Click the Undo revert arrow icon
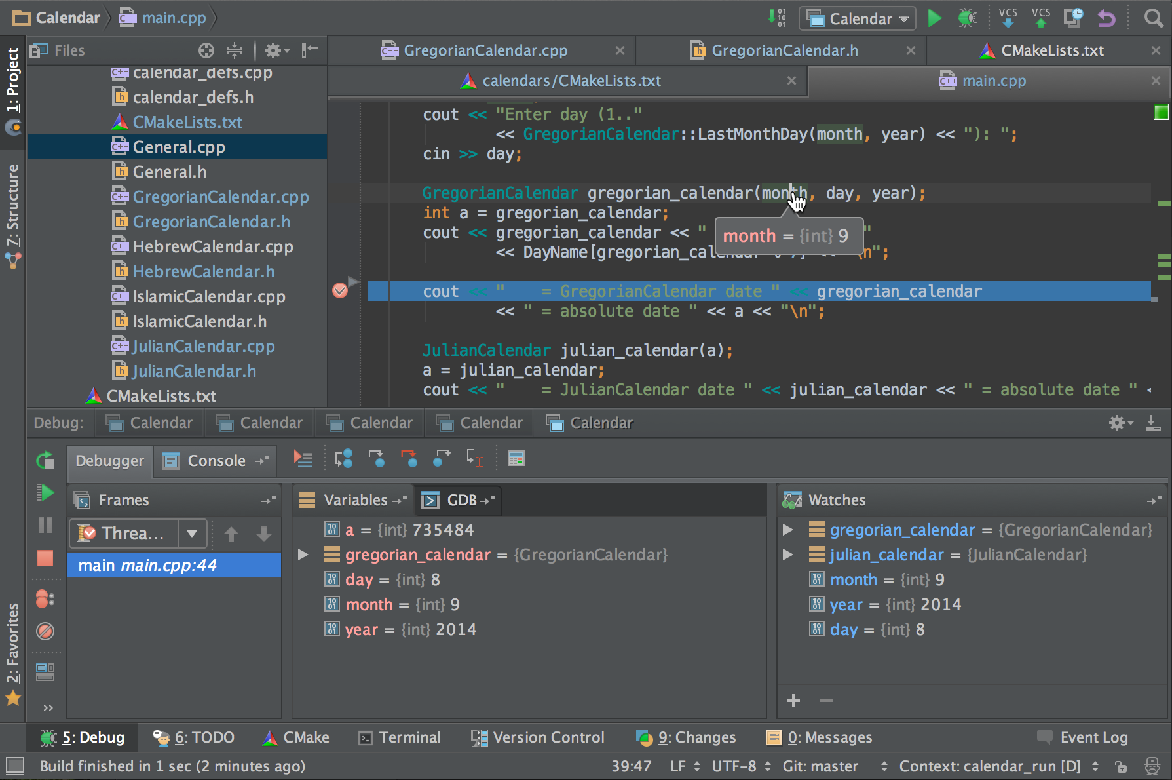 tap(1106, 18)
